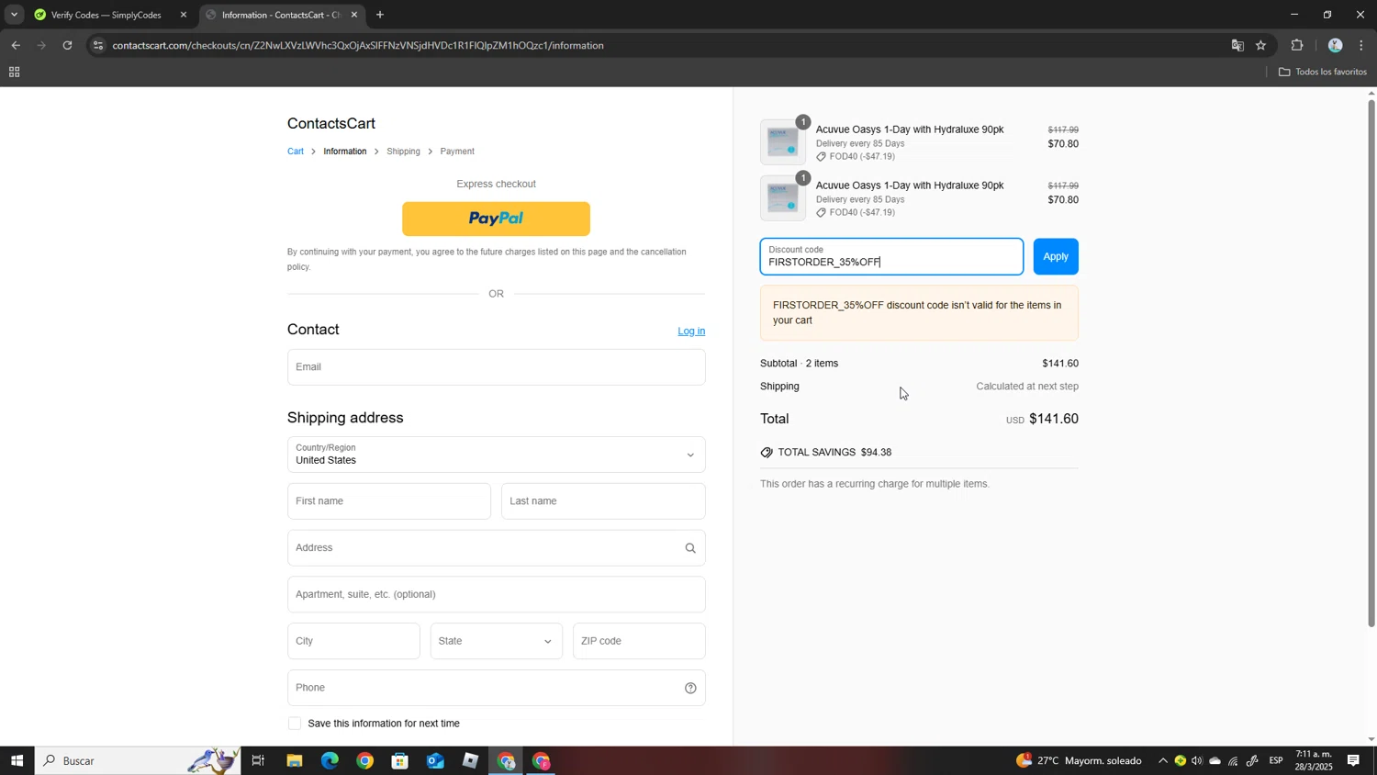The width and height of the screenshot is (1377, 775).
Task: Click the page vertical scrollbar
Action: click(1371, 363)
